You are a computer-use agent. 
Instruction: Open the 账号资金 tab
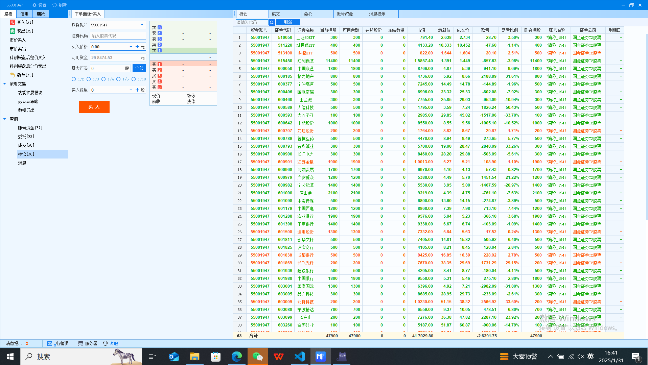350,14
